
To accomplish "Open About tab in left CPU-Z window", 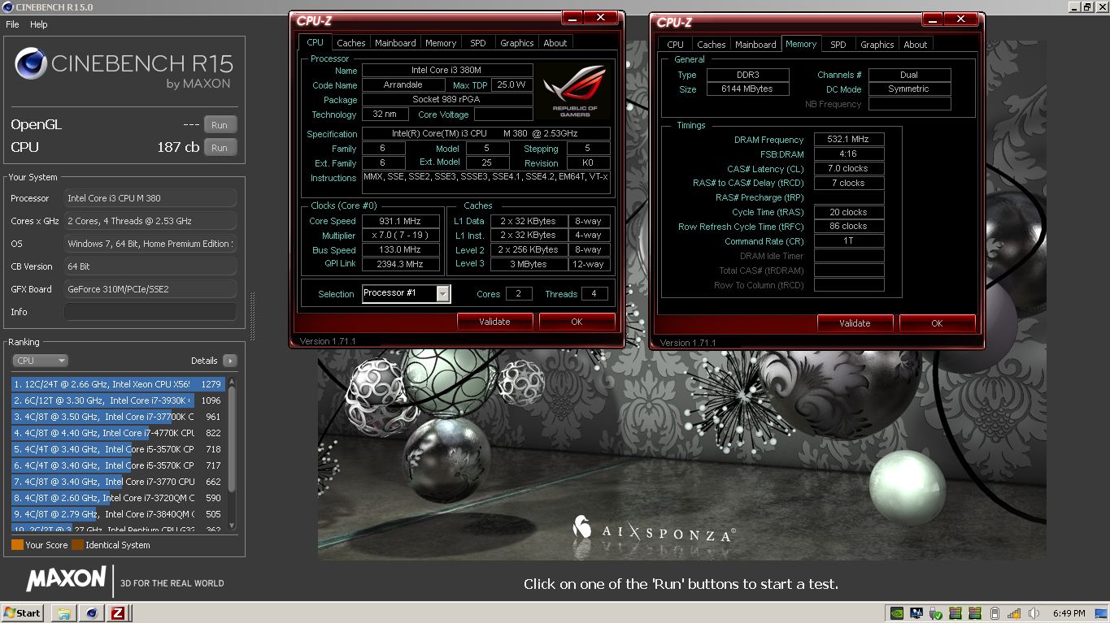I will coord(555,43).
